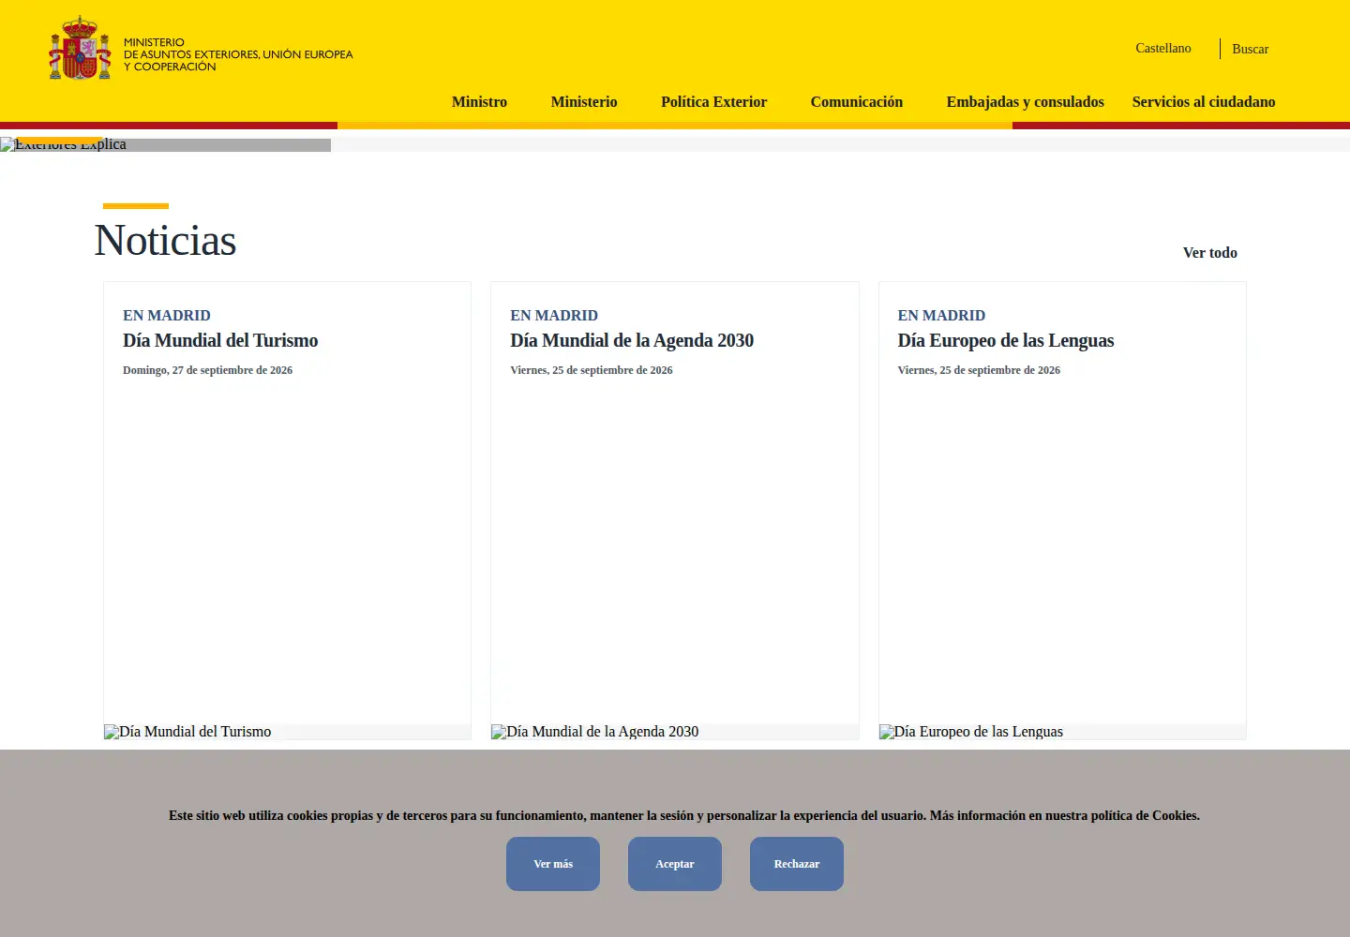Click the Exteriores Explica banner image

(x=165, y=144)
